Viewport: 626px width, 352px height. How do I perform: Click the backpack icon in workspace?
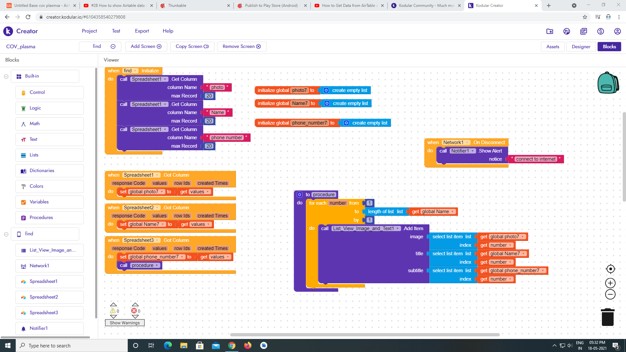point(607,83)
